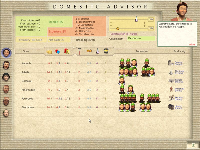
Task: Select the city Antioch
Action: [26, 63]
